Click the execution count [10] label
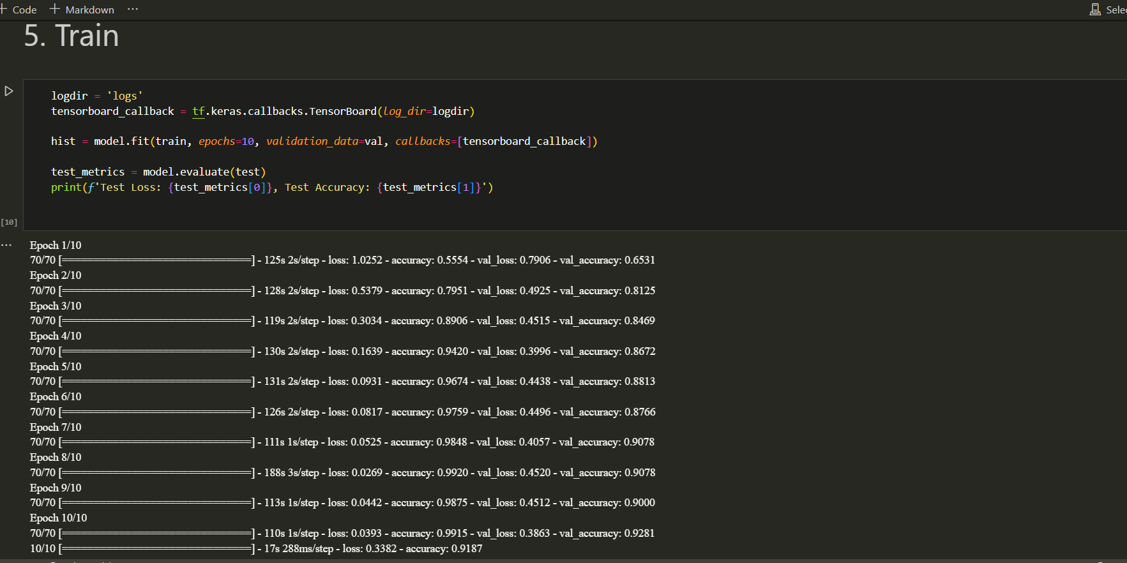The width and height of the screenshot is (1127, 563). pyautogui.click(x=9, y=222)
